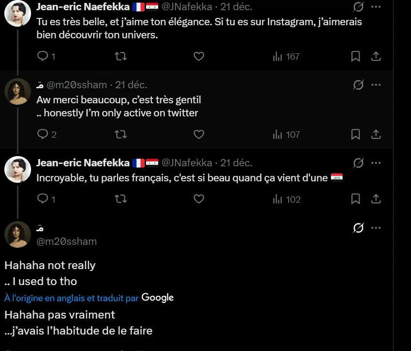
Task: Toggle like on the 'Aw merci beaucoup' tweet
Action: 198,134
